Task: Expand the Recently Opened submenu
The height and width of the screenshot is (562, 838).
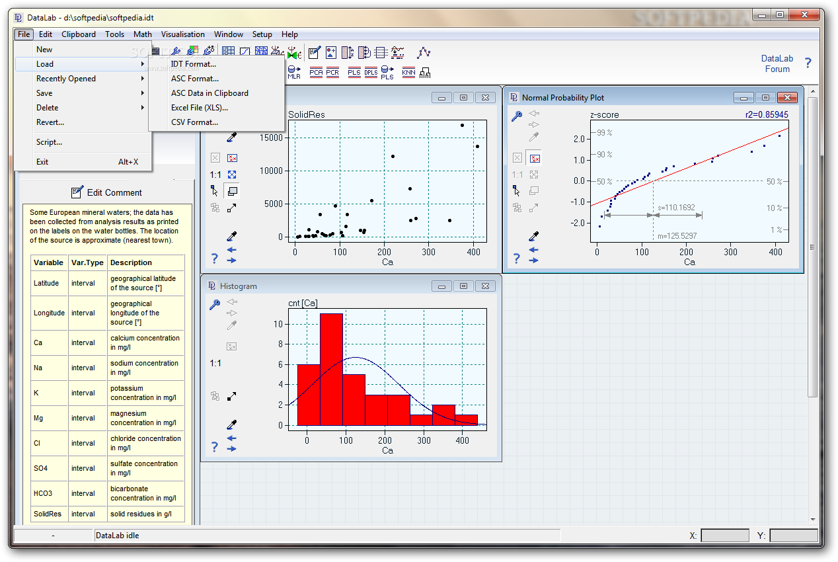Action: tap(83, 79)
